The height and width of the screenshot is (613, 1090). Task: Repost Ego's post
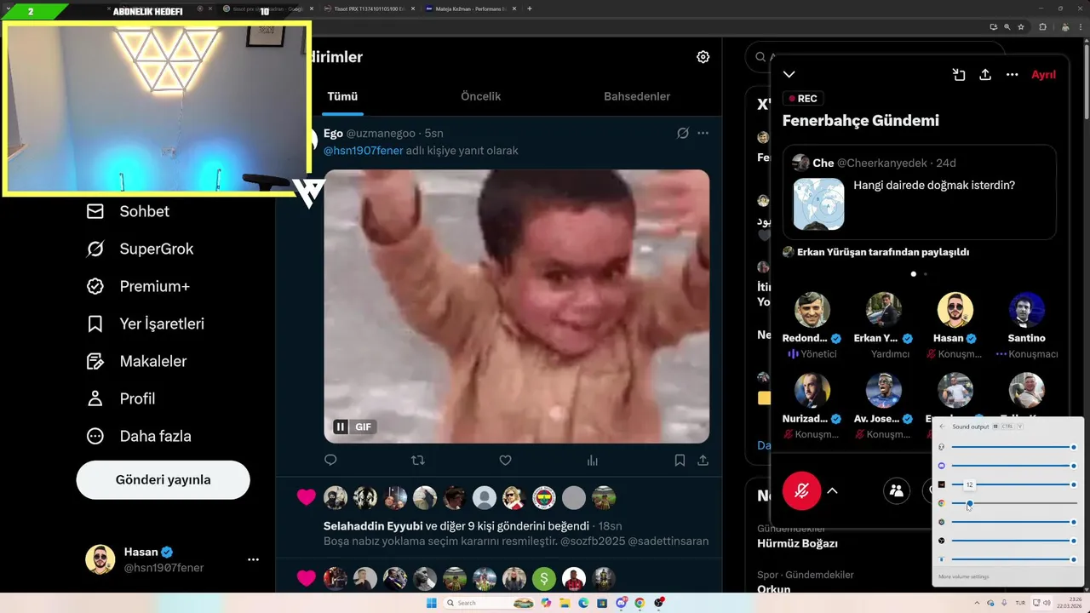[417, 460]
